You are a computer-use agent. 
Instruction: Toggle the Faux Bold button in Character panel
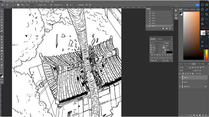[152, 55]
